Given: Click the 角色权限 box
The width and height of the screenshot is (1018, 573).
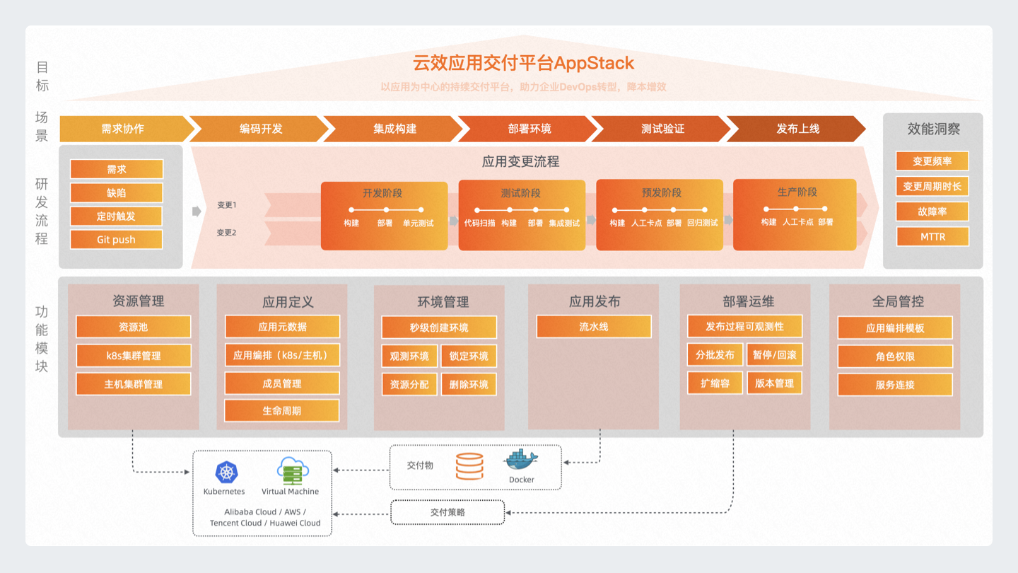Looking at the screenshot, I should pos(895,357).
